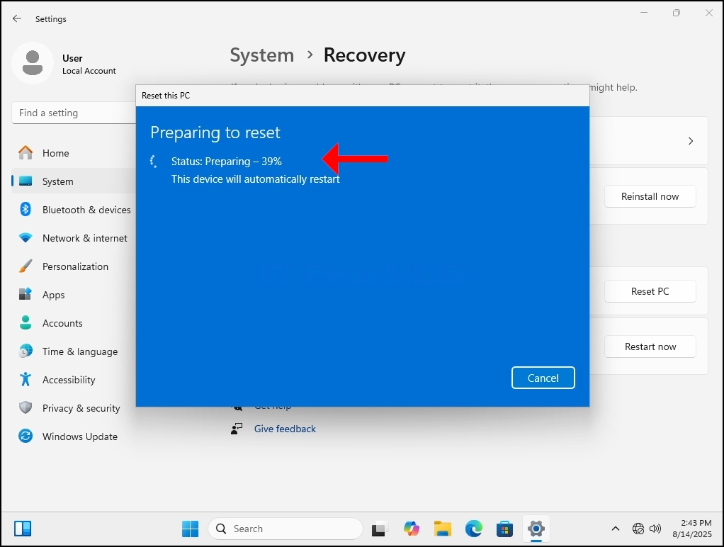Select System in the sidebar

(74, 181)
